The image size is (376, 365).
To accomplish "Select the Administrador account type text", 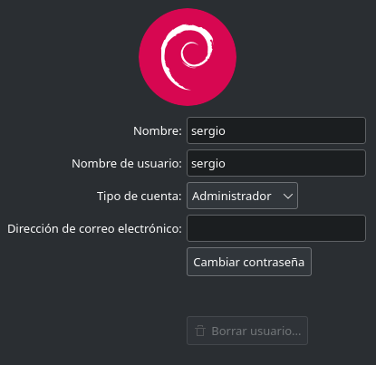I will point(231,197).
